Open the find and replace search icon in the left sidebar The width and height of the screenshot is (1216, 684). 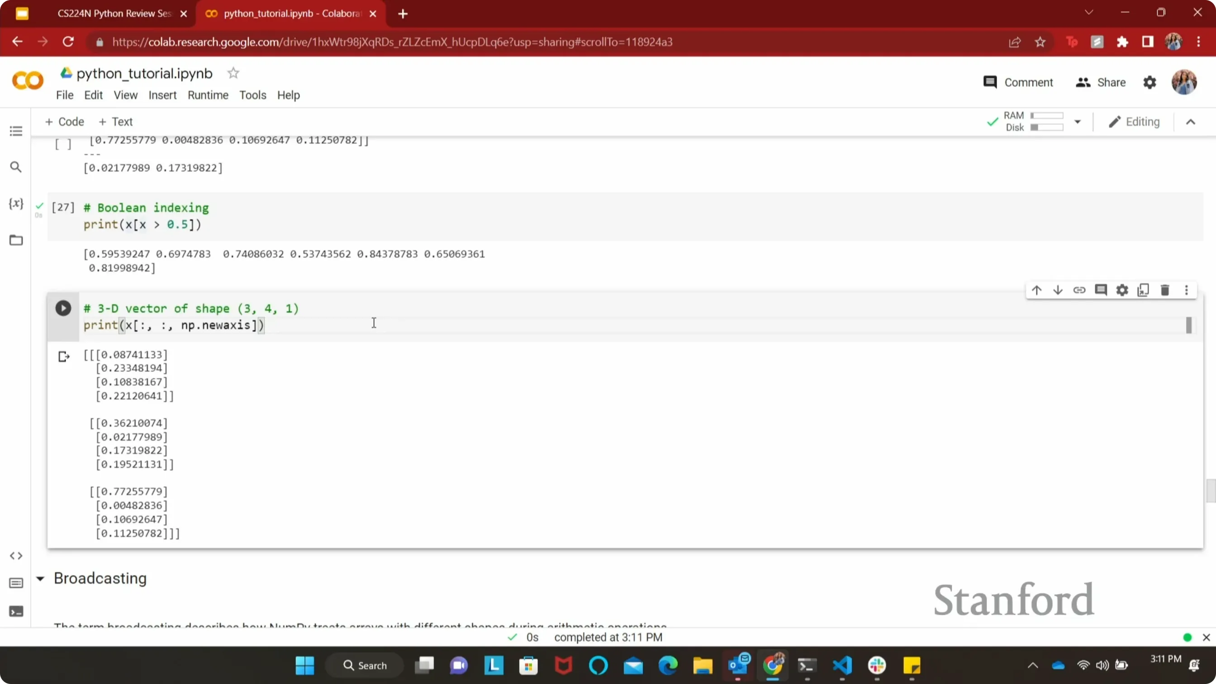(16, 167)
